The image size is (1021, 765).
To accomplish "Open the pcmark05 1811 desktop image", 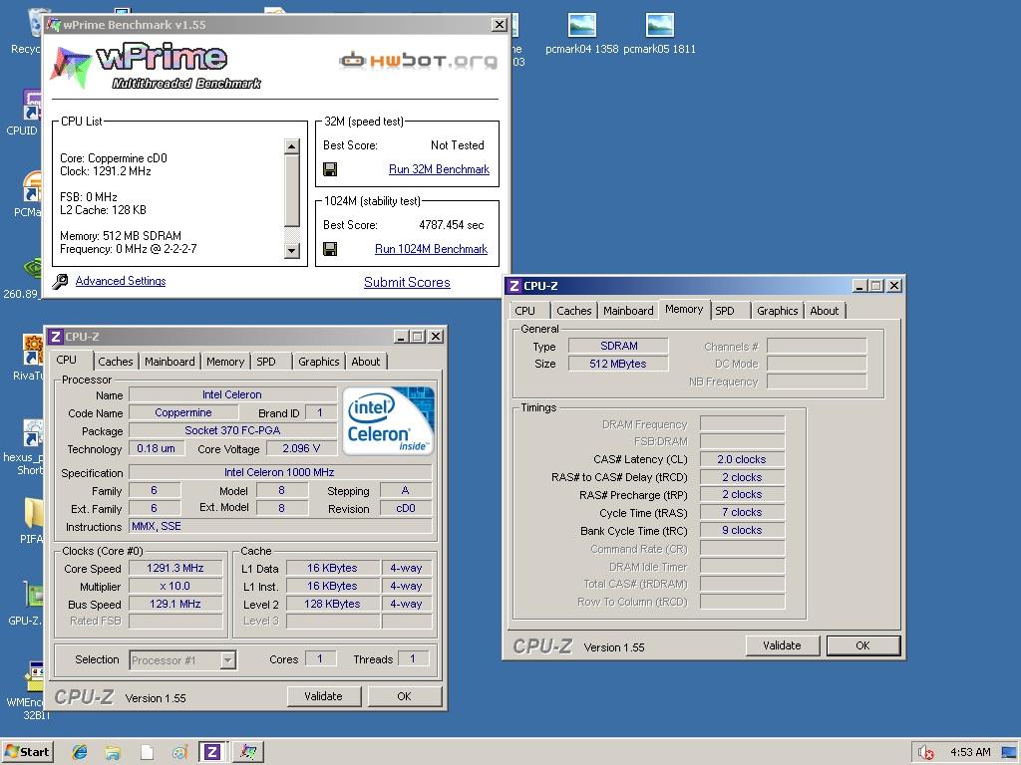I will pyautogui.click(x=660, y=34).
